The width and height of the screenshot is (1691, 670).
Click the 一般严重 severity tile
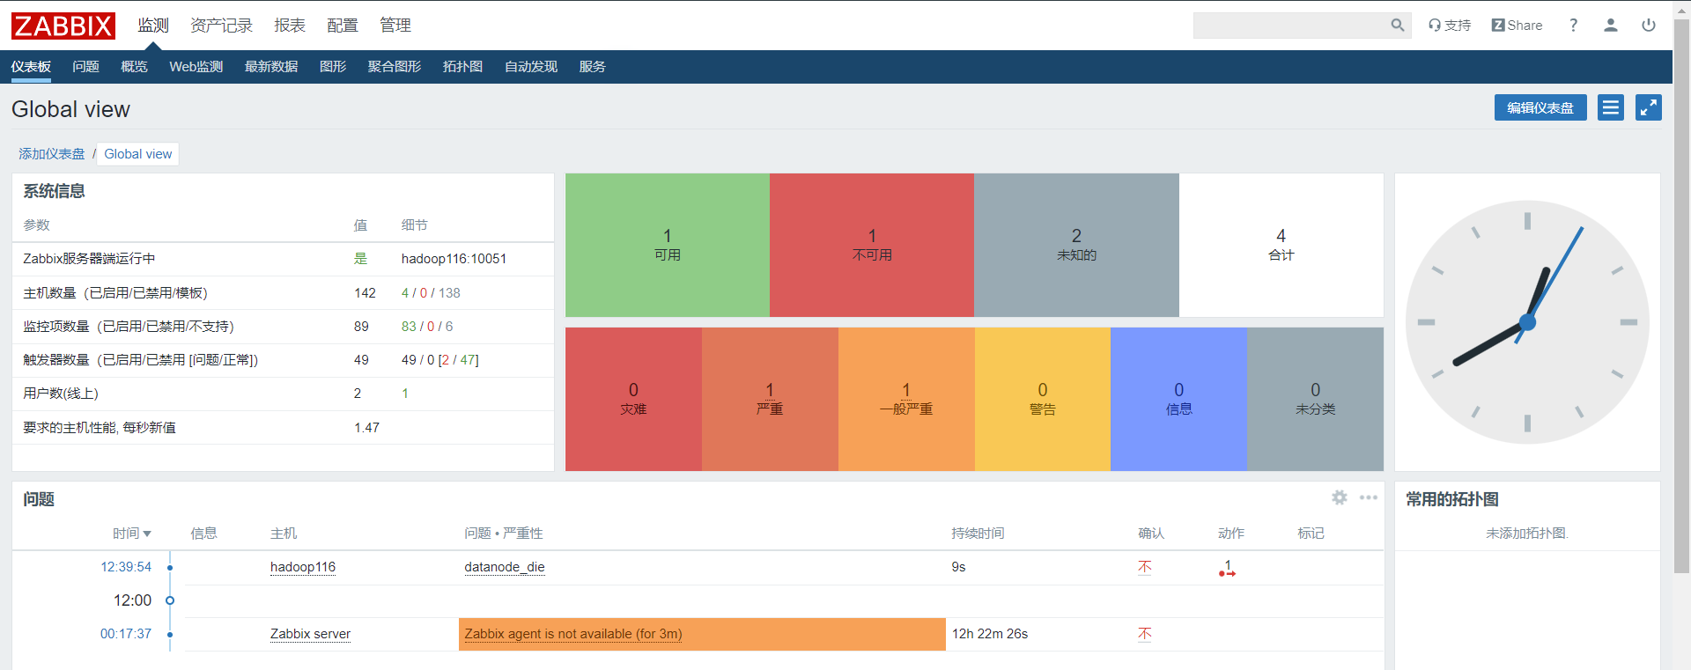tap(906, 399)
